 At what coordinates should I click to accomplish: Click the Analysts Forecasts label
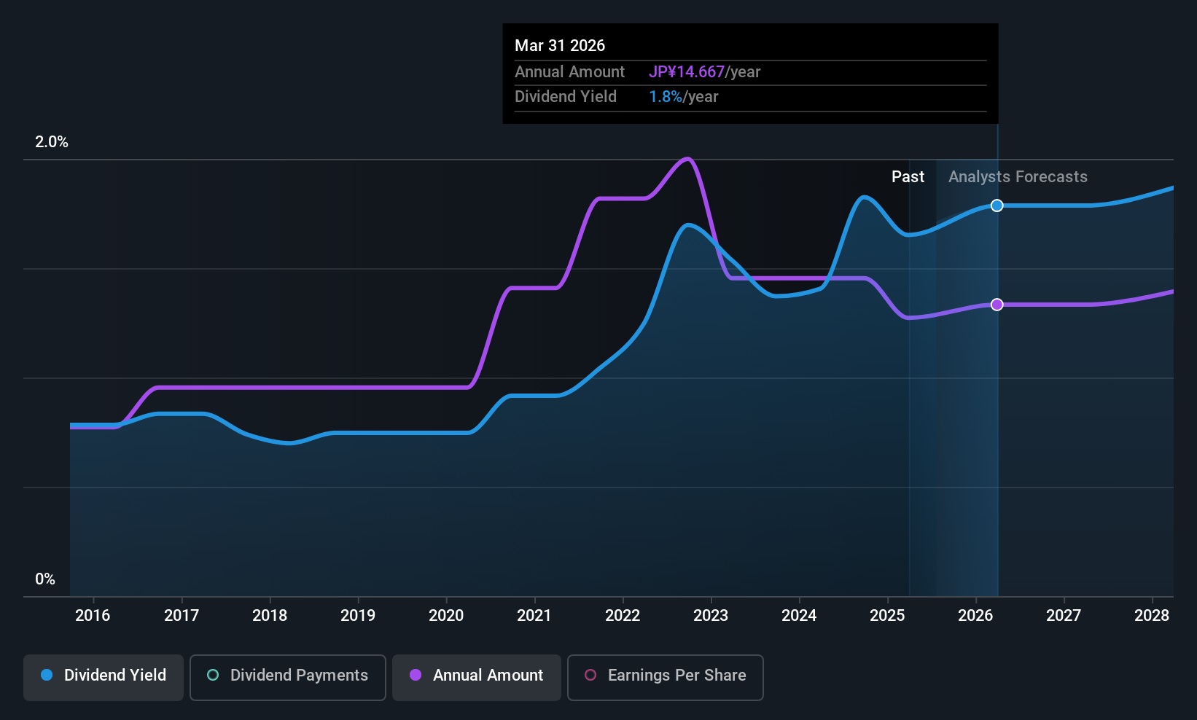pos(1018,177)
